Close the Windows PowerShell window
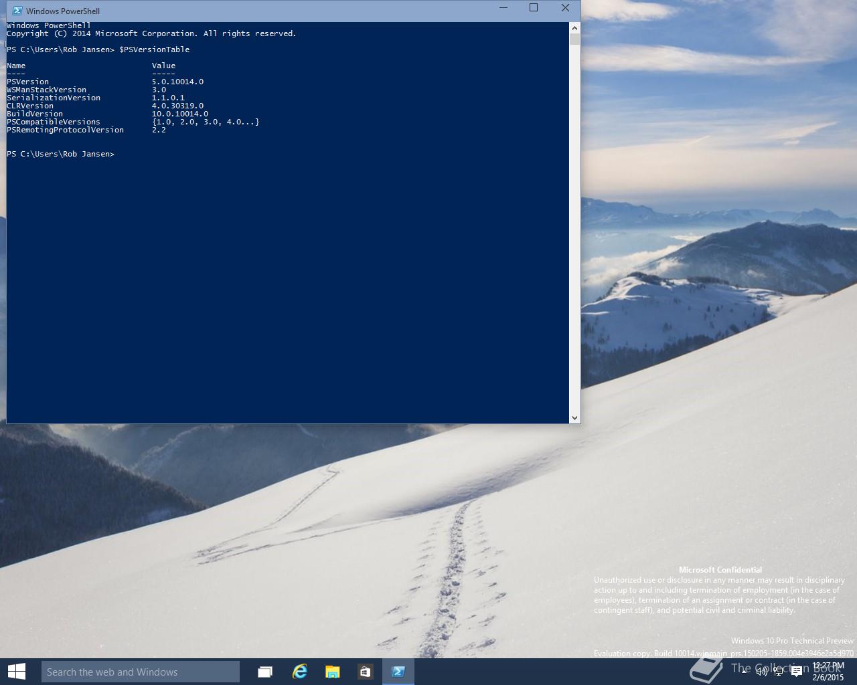 click(565, 8)
